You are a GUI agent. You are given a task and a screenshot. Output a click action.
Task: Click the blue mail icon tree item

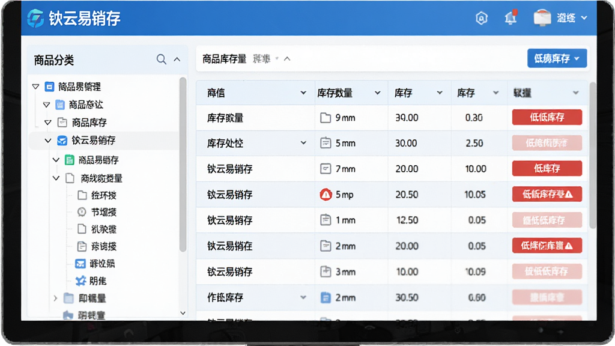(x=80, y=264)
